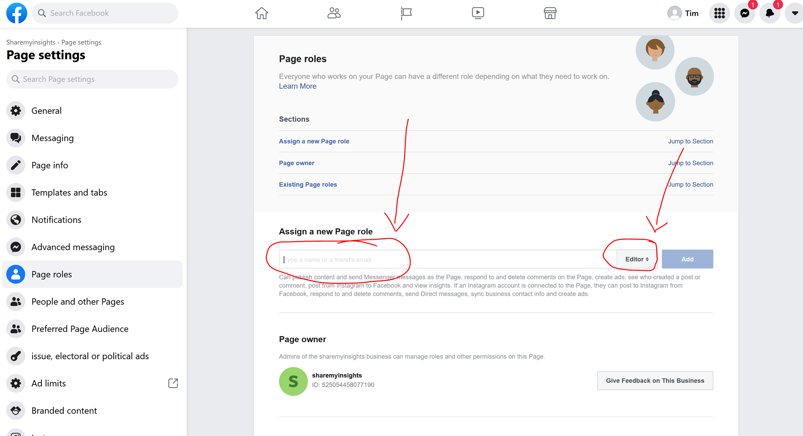This screenshot has width=803, height=436.
Task: Open the Home feed icon
Action: [x=261, y=13]
